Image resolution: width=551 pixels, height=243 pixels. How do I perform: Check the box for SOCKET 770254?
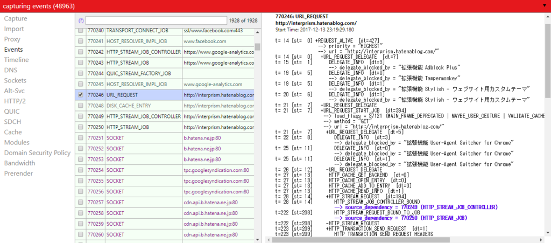click(81, 170)
